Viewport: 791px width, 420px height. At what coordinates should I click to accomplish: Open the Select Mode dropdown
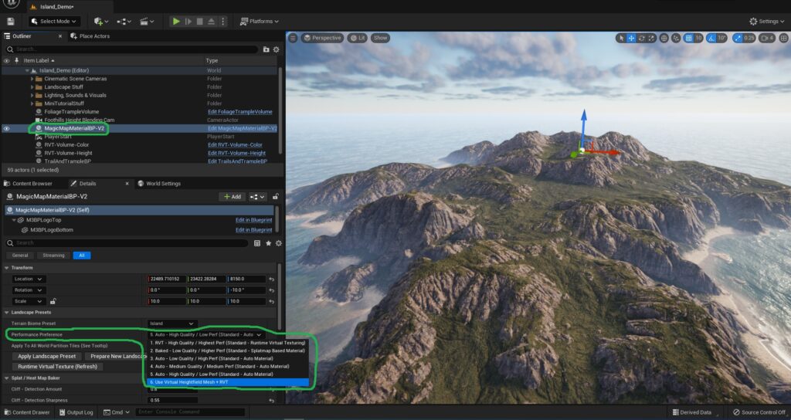53,21
